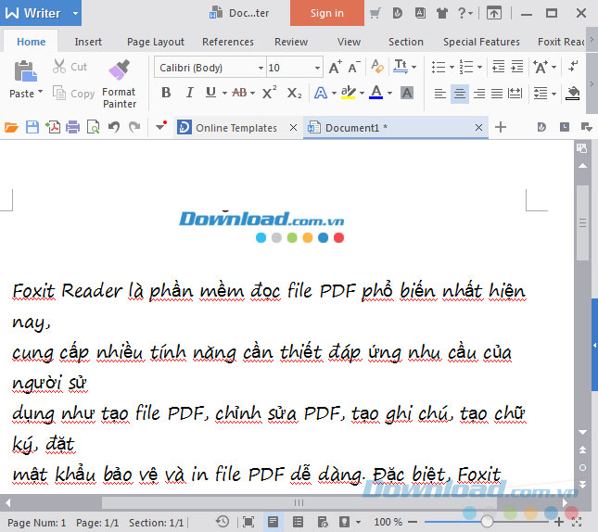Decrease font size with A- icon
The image size is (598, 532).
pyautogui.click(x=354, y=67)
